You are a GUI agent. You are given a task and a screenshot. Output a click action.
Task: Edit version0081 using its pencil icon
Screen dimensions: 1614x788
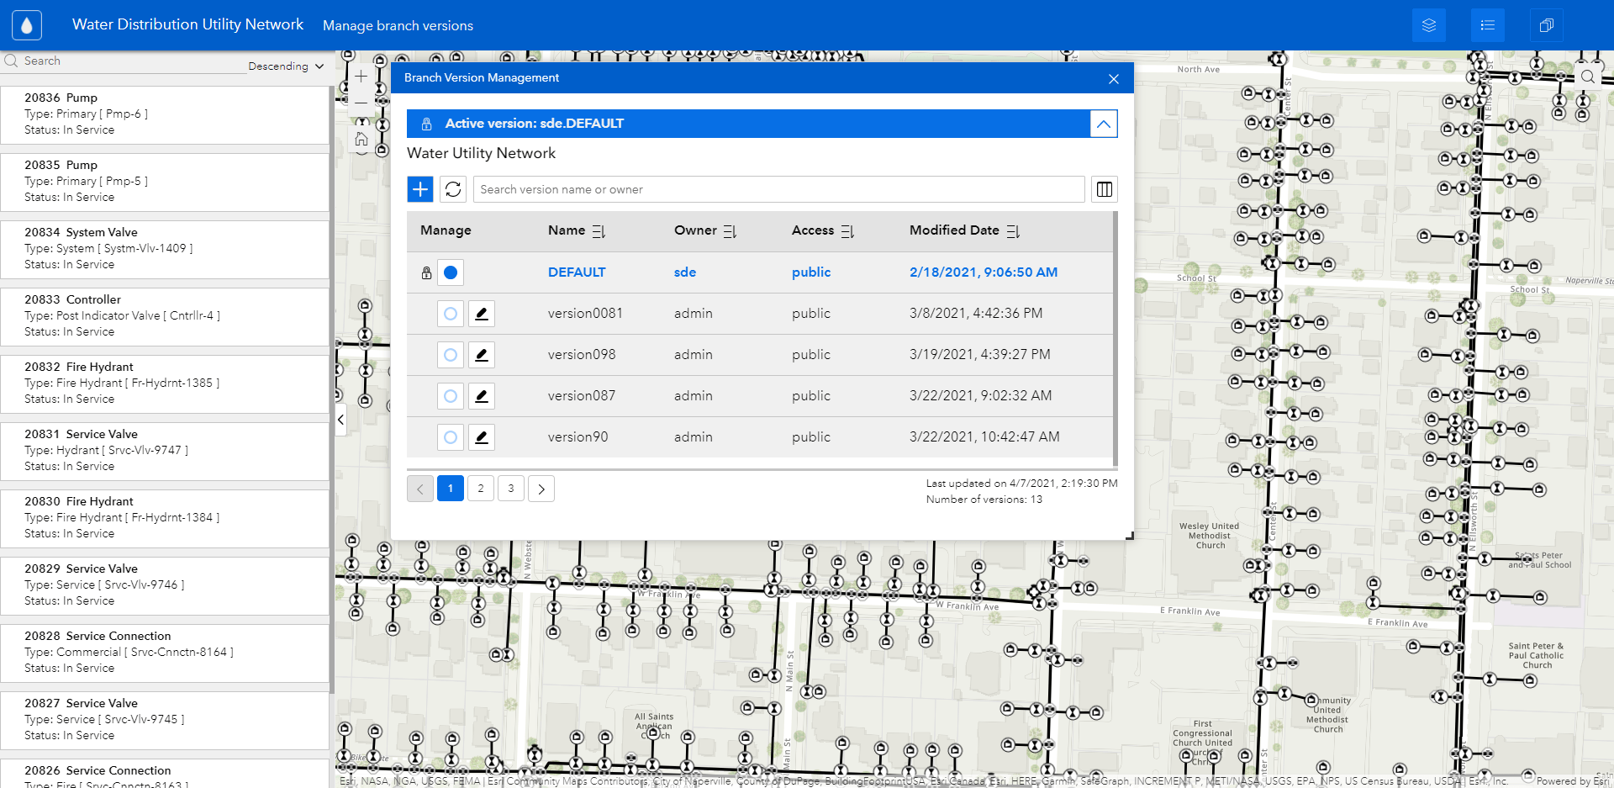coord(481,313)
